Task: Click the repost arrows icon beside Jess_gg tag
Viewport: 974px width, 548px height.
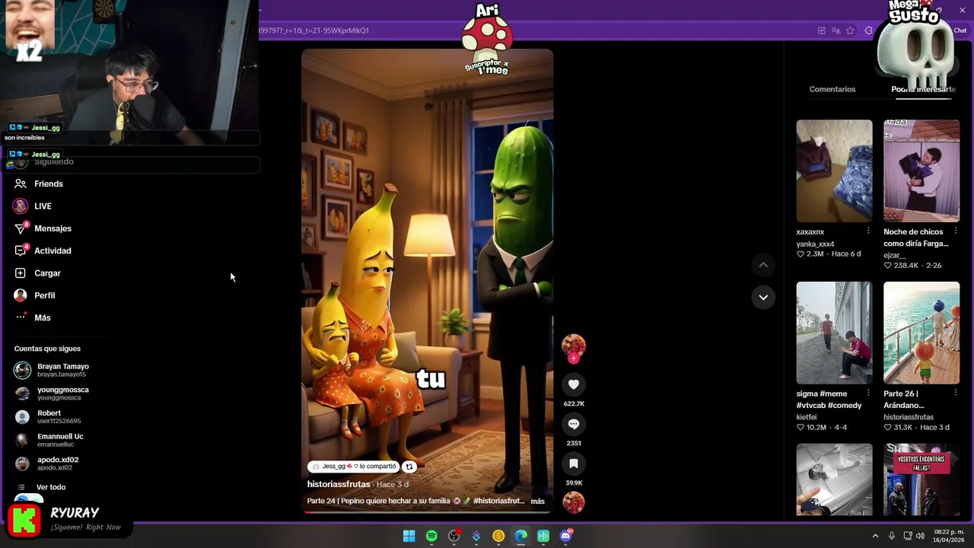Action: (409, 467)
